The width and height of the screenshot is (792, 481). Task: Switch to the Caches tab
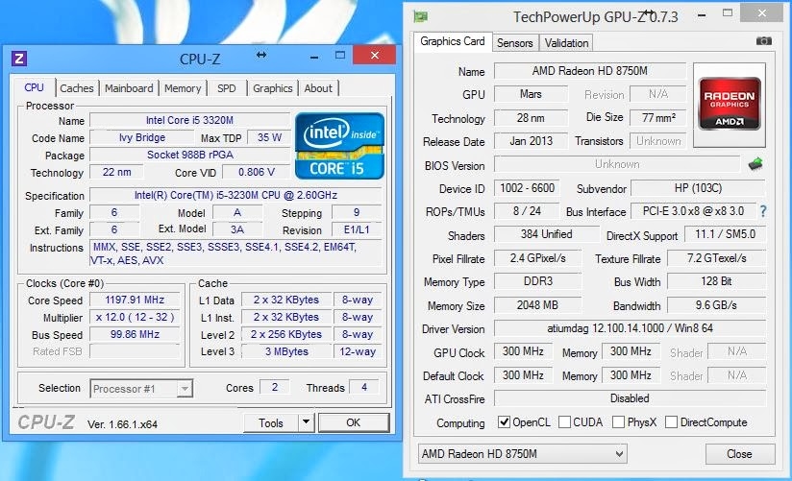[x=77, y=88]
